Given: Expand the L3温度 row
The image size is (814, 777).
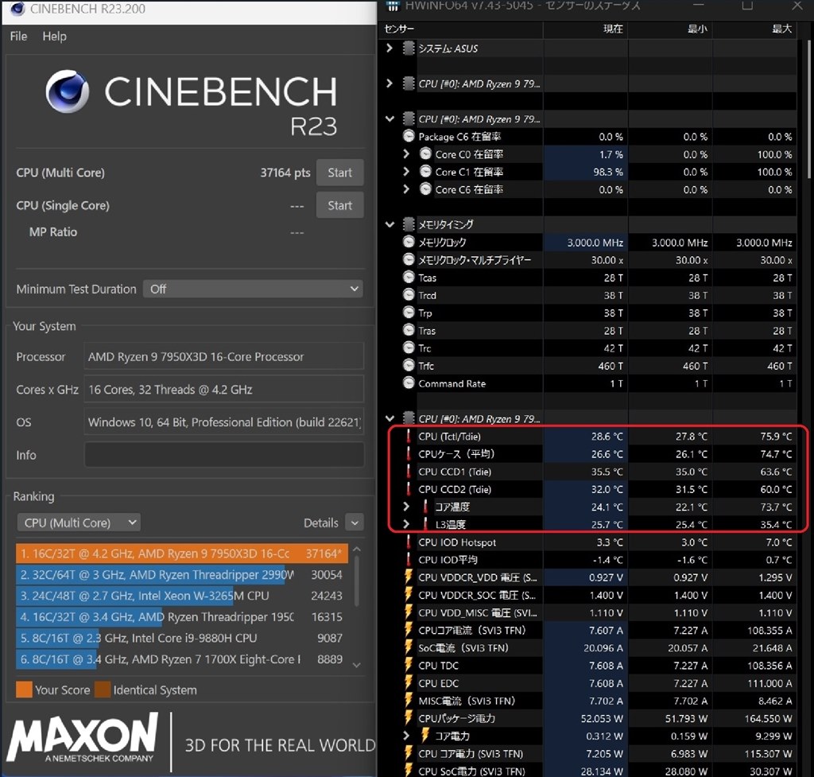Looking at the screenshot, I should pos(406,524).
